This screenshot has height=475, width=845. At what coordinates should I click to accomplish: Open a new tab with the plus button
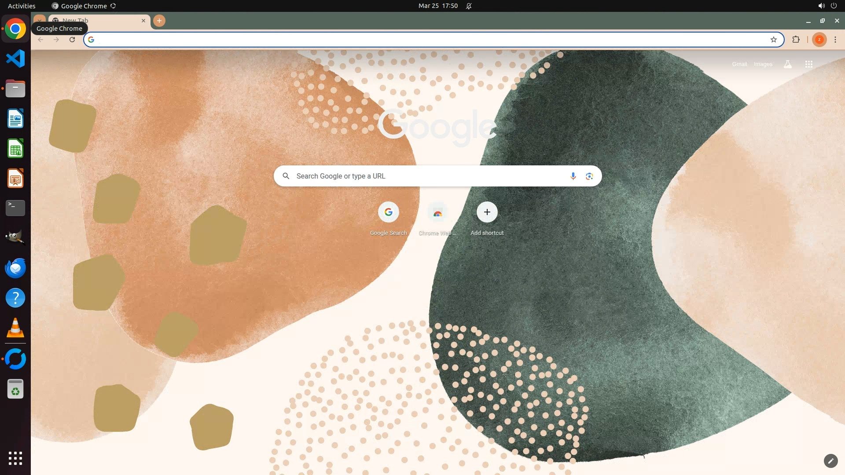[x=159, y=21]
